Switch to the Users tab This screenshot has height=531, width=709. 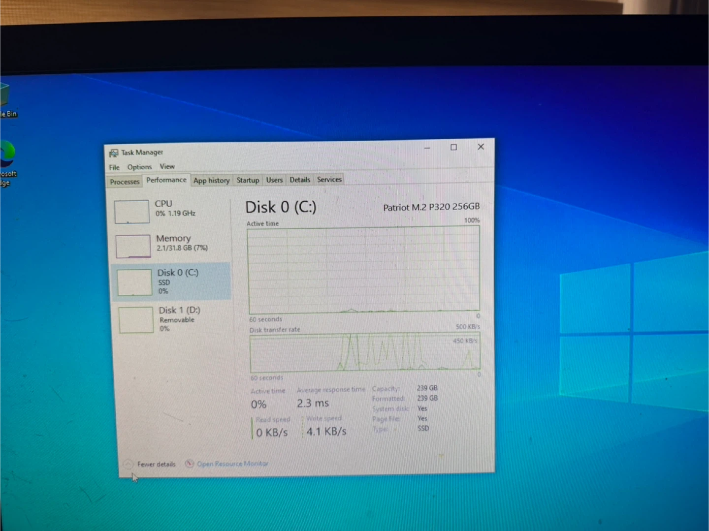(x=274, y=180)
